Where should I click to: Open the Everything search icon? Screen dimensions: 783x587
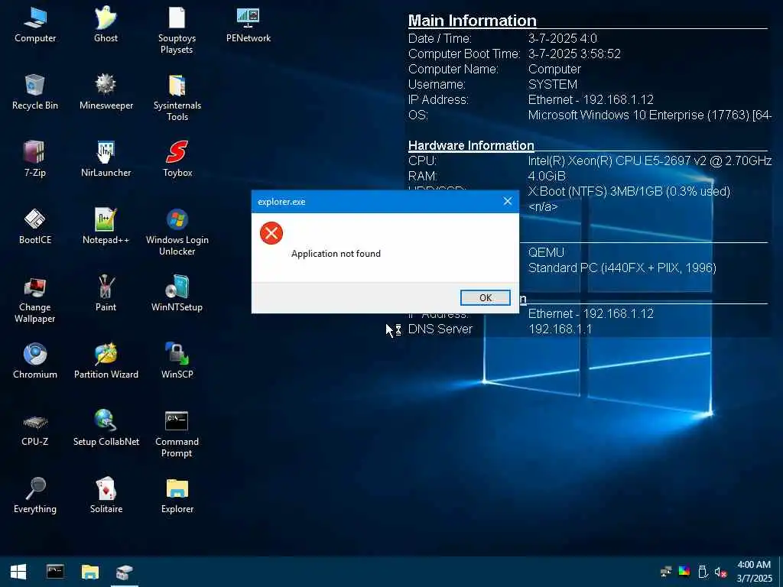35,495
